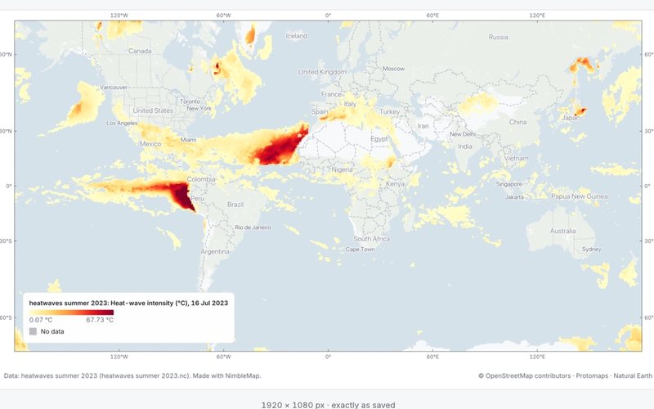
Task: Click the Singapore label
Action: pos(508,184)
